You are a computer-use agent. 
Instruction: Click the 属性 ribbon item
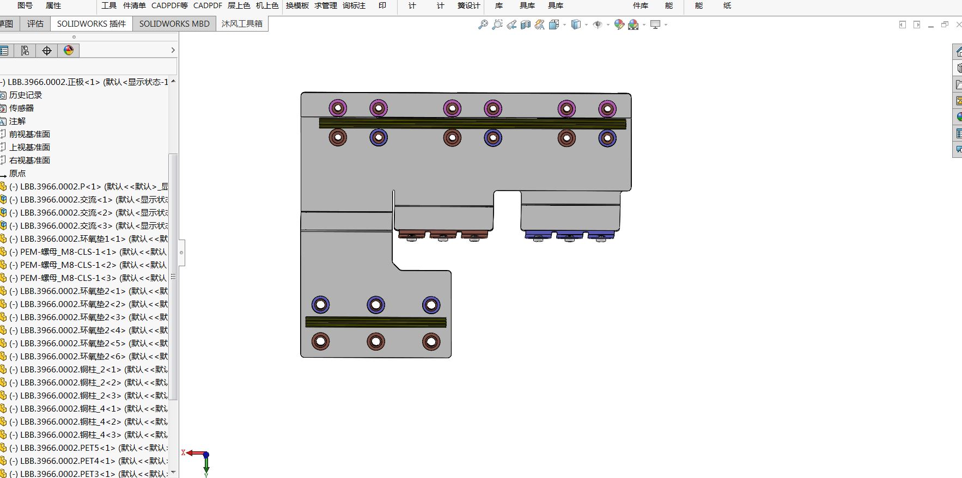tap(53, 5)
